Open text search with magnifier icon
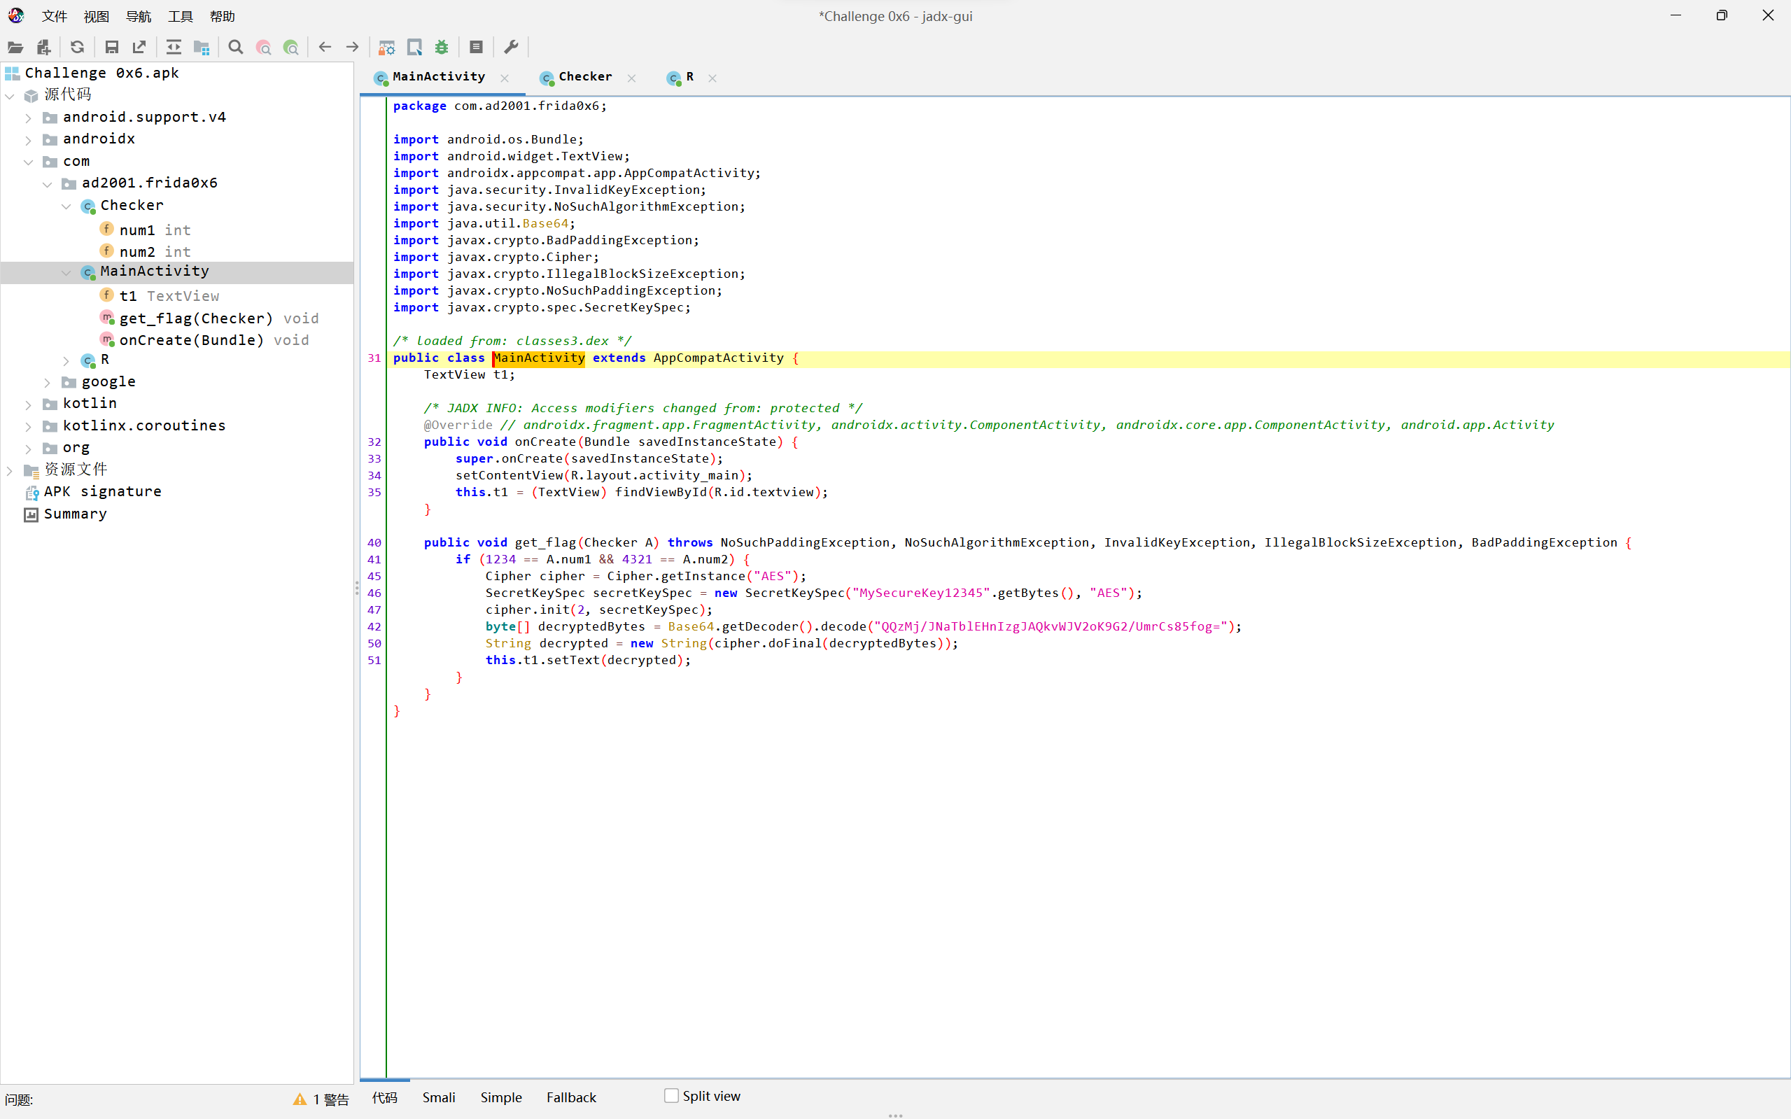Viewport: 1791px width, 1119px height. point(235,48)
